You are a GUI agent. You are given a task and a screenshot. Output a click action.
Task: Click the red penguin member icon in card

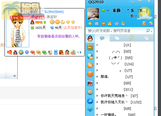(x=15, y=52)
